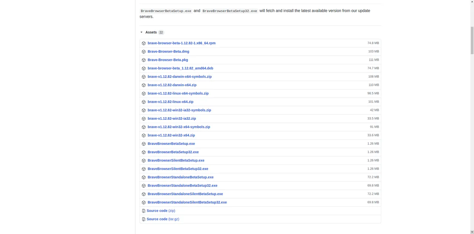
Task: Download brave-browser-beta_1.12.82_amd64.deb
Action: tap(180, 68)
